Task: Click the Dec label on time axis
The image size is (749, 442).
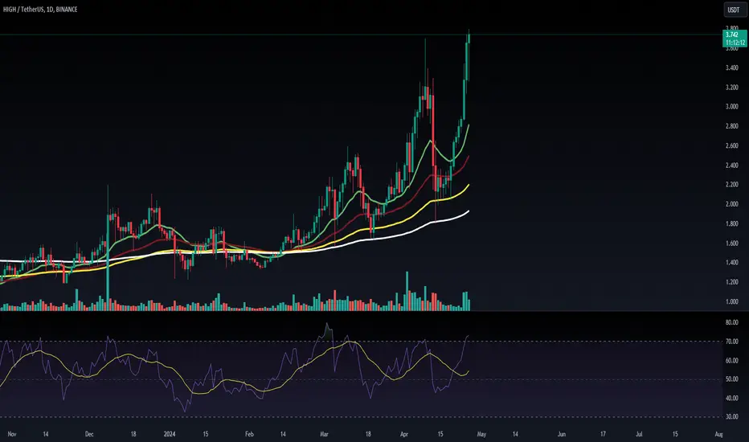Action: pos(89,434)
